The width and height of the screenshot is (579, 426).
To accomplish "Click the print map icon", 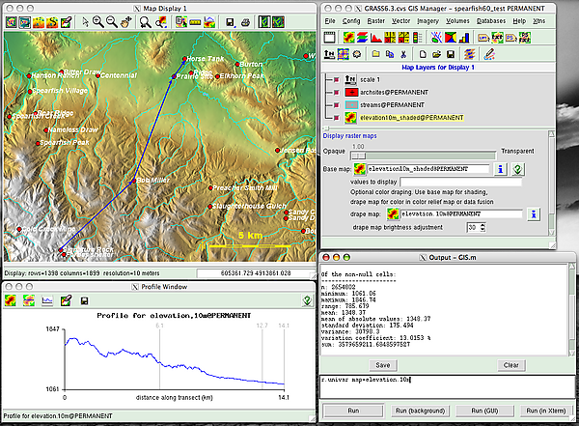I will (x=243, y=21).
